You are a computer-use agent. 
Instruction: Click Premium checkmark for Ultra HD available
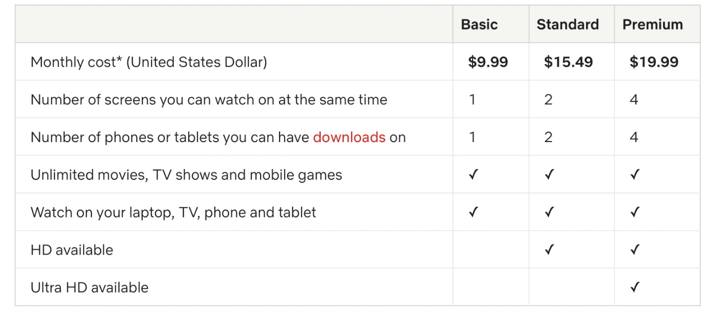click(x=634, y=288)
